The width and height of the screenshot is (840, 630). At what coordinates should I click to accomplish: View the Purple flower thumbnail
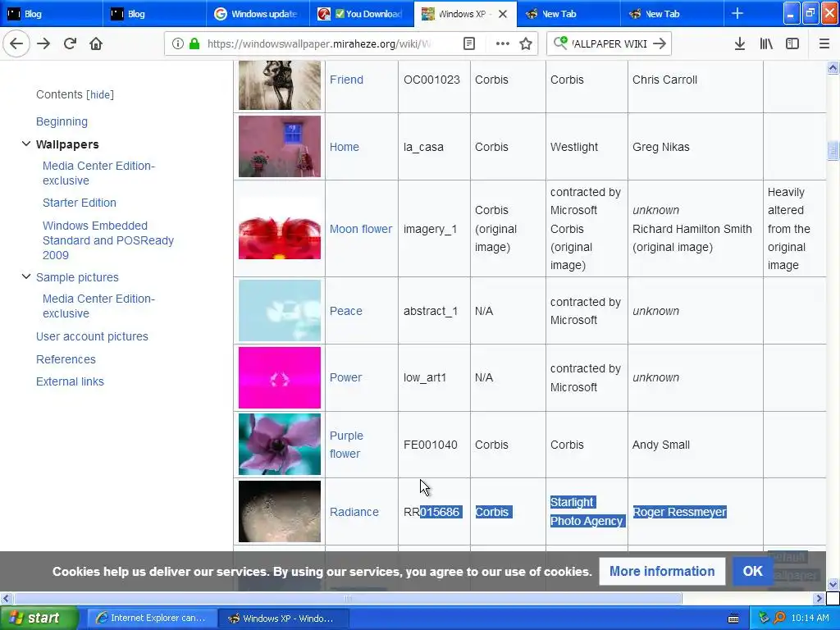(x=280, y=444)
